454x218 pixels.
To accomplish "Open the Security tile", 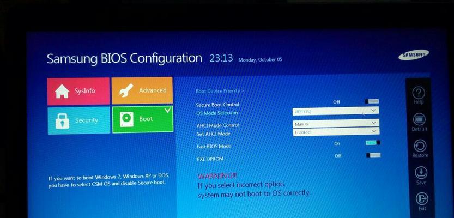I will coord(78,120).
